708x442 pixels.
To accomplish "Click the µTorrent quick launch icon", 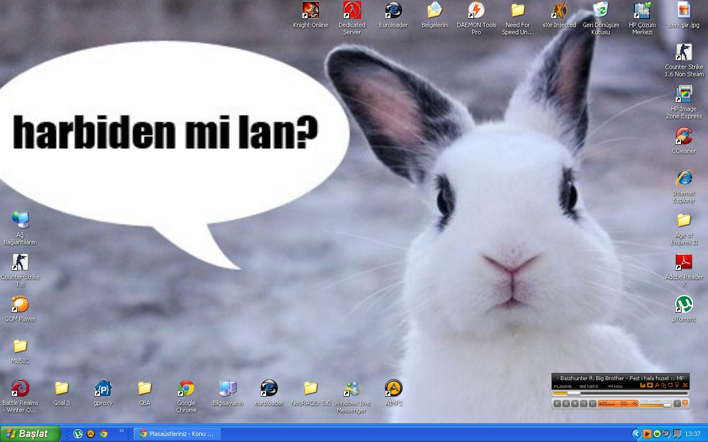I will 78,434.
